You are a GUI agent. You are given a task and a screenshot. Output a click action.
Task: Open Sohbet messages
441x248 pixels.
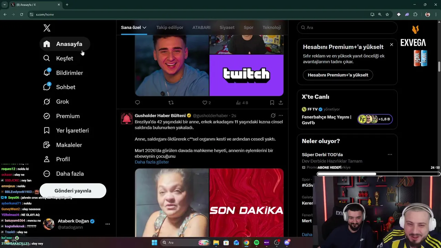click(60, 87)
